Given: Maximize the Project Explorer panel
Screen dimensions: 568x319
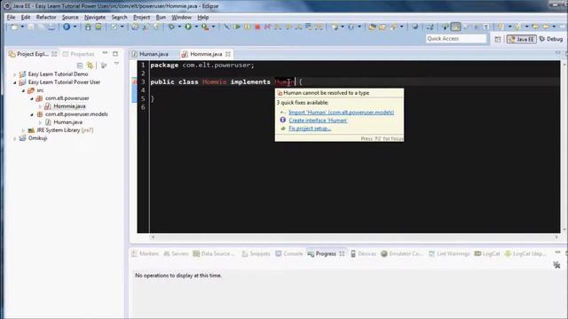Looking at the screenshot, I should (x=115, y=53).
